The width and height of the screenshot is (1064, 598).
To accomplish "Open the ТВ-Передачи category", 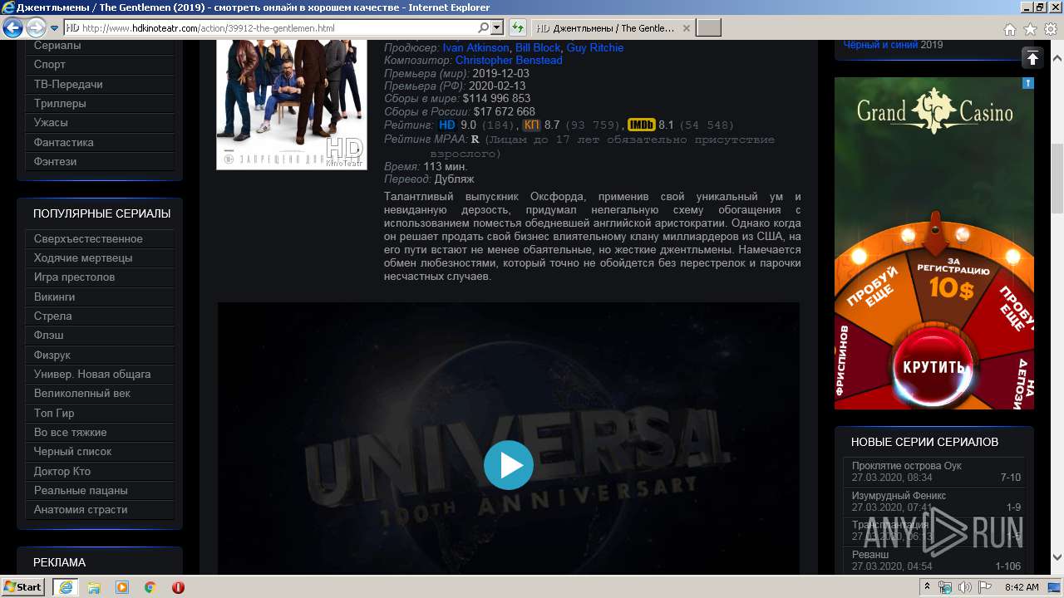I will point(100,84).
